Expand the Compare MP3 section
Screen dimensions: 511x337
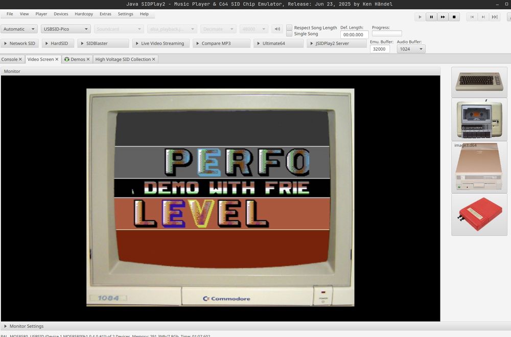pyautogui.click(x=221, y=43)
